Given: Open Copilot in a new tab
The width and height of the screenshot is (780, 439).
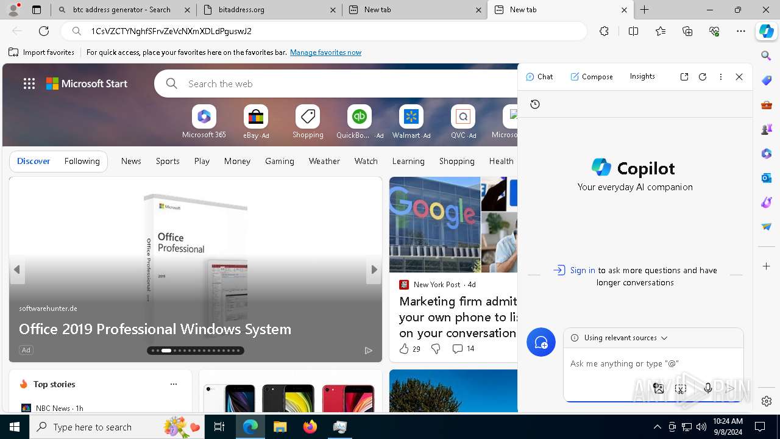Looking at the screenshot, I should click(x=684, y=77).
